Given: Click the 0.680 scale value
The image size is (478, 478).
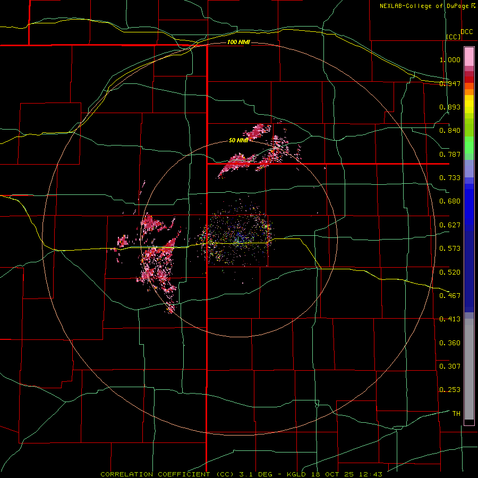Looking at the screenshot, I should point(450,201).
